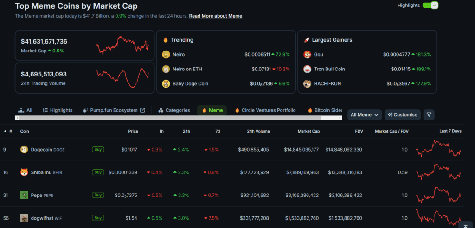Screen dimensions: 475x228
Task: Click Buy button for Dogecoin
Action: [x=98, y=149]
